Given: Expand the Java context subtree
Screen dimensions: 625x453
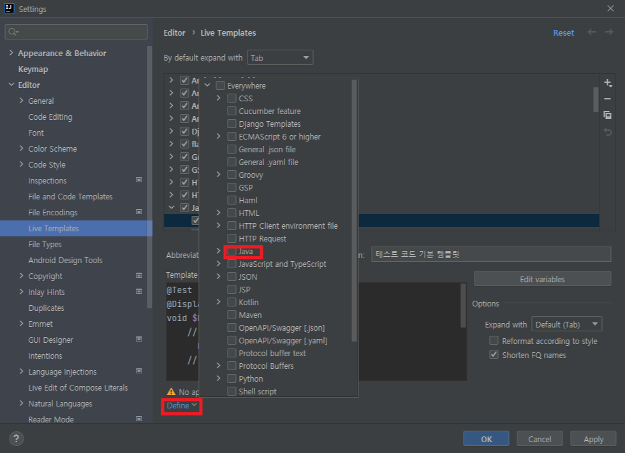Looking at the screenshot, I should click(218, 251).
